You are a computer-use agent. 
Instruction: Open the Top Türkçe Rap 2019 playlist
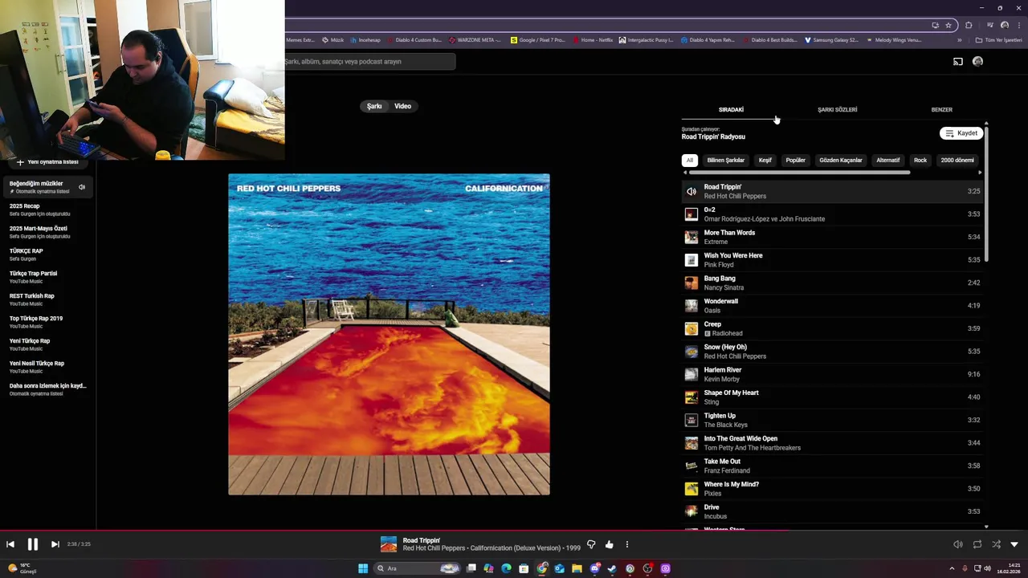(47, 322)
